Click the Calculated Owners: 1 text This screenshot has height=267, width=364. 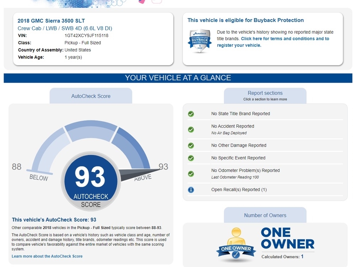(x=282, y=257)
